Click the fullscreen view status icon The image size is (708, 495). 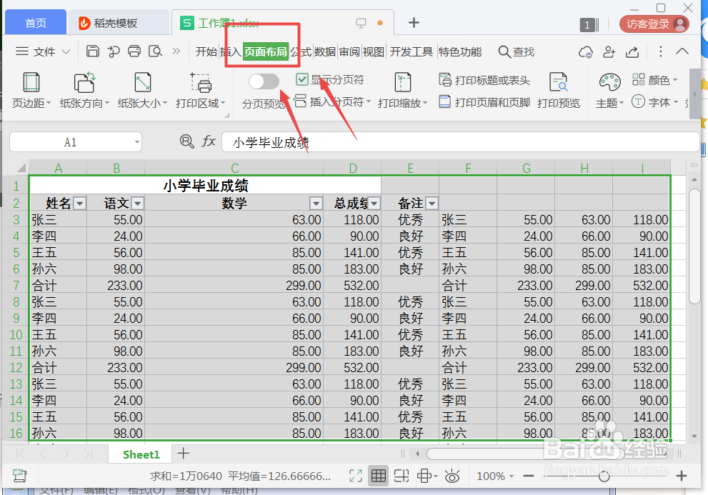(x=356, y=476)
